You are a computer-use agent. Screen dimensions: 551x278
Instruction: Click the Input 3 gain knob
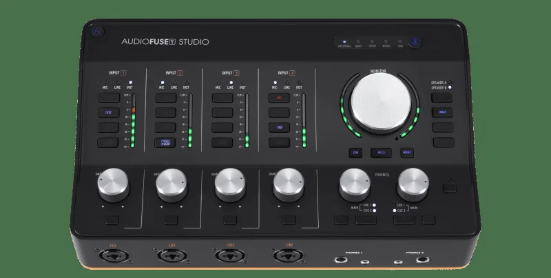coord(230,184)
